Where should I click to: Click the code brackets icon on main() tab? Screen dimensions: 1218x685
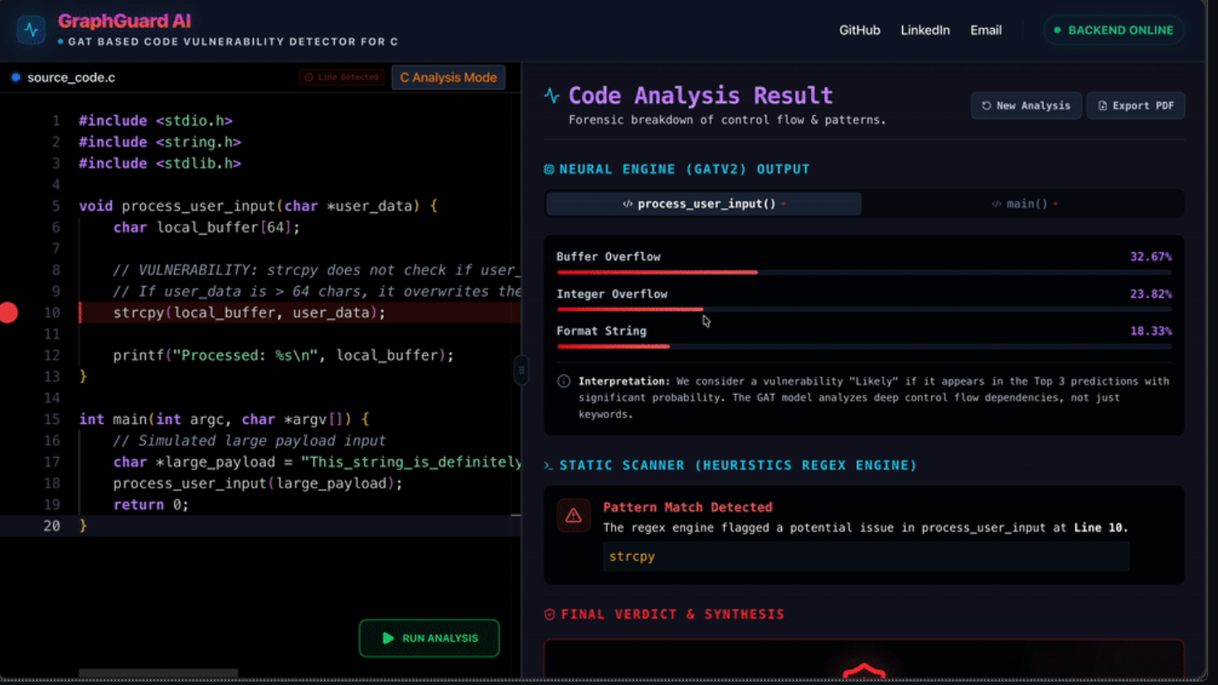click(x=997, y=204)
